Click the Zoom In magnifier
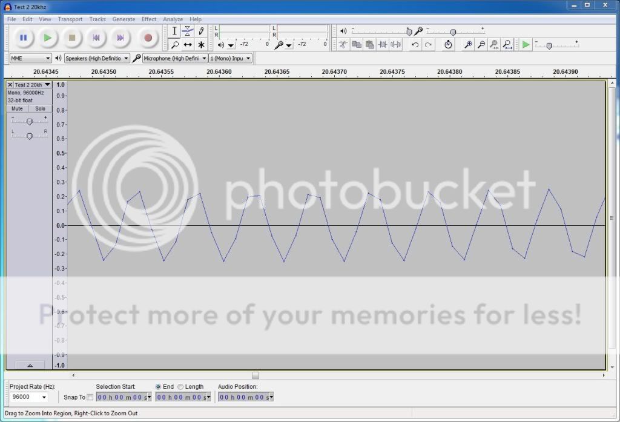The height and width of the screenshot is (422, 620). coord(468,45)
